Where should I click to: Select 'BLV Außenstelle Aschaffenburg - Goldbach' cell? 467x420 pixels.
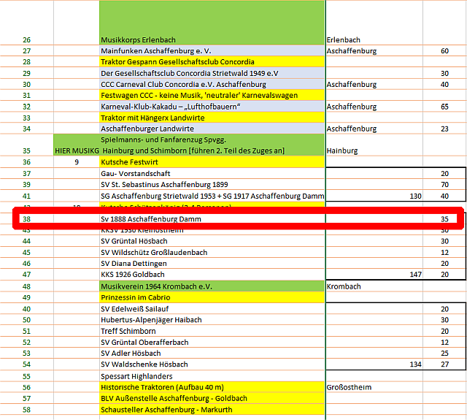coord(212,398)
